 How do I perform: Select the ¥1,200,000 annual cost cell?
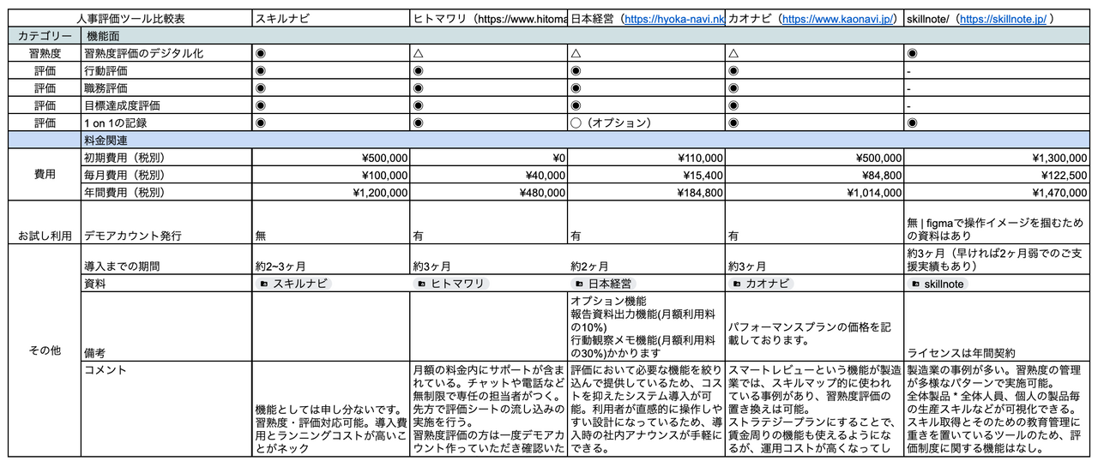(x=332, y=193)
